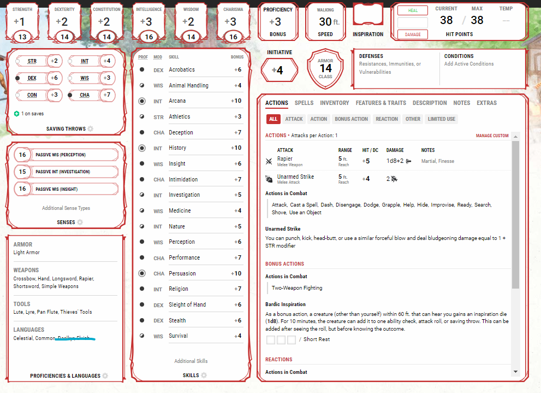
Task: Expand Additional Sense Types
Action: tap(66, 208)
